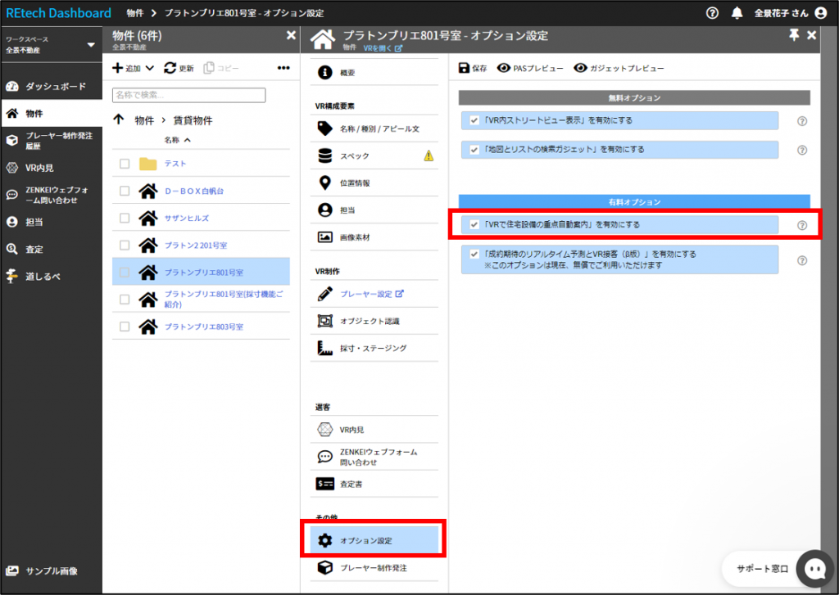This screenshot has width=839, height=595.
Task: Open 位置情報 section
Action: (x=374, y=183)
